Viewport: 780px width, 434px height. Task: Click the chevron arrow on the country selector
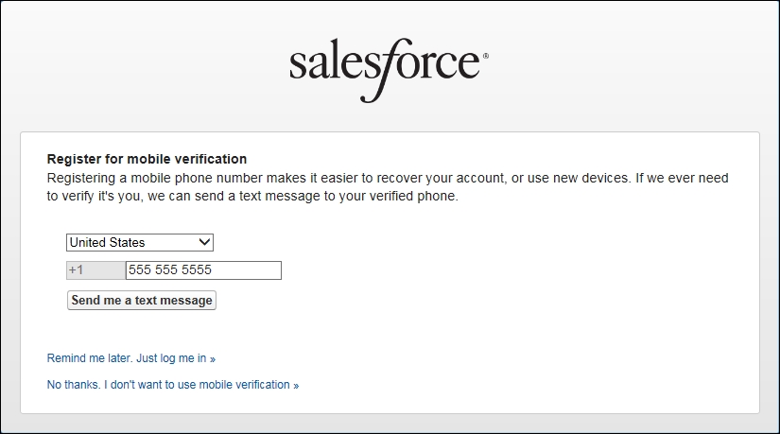pos(204,242)
